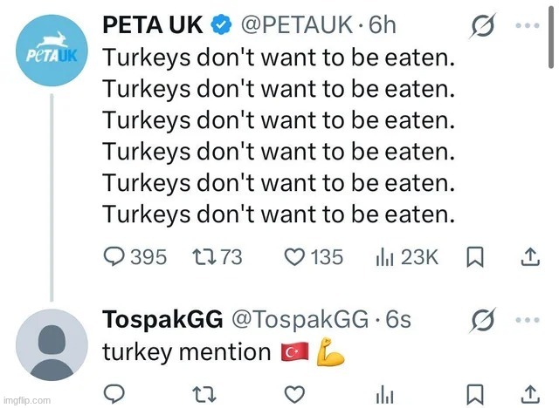Open more options for TospakGG reply

pyautogui.click(x=528, y=320)
